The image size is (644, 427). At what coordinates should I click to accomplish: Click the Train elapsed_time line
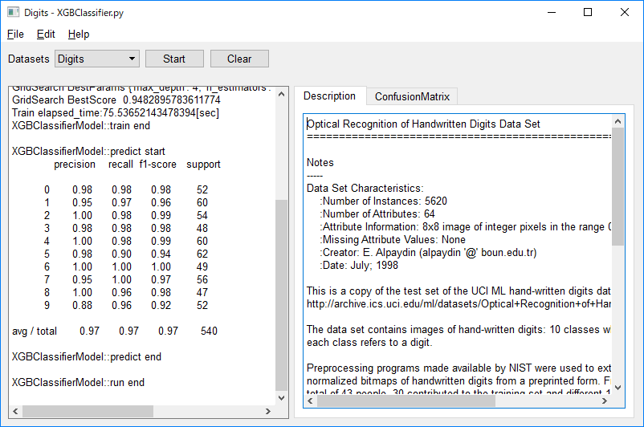tap(116, 112)
